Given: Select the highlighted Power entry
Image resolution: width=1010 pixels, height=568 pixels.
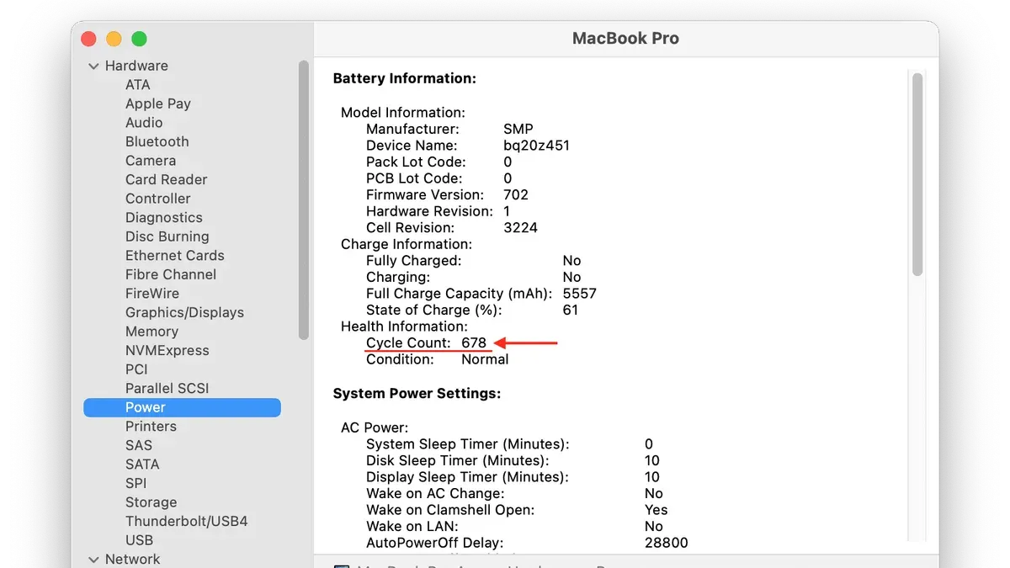Looking at the screenshot, I should 182,407.
